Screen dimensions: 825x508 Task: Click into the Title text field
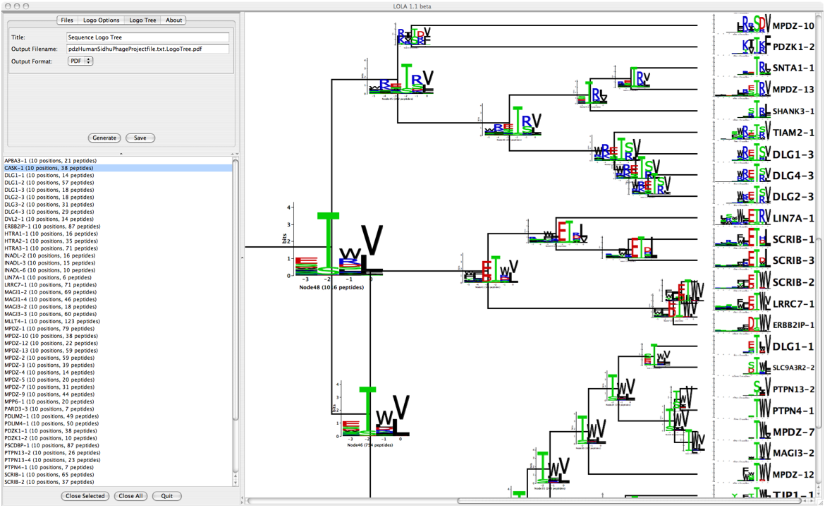click(x=147, y=37)
